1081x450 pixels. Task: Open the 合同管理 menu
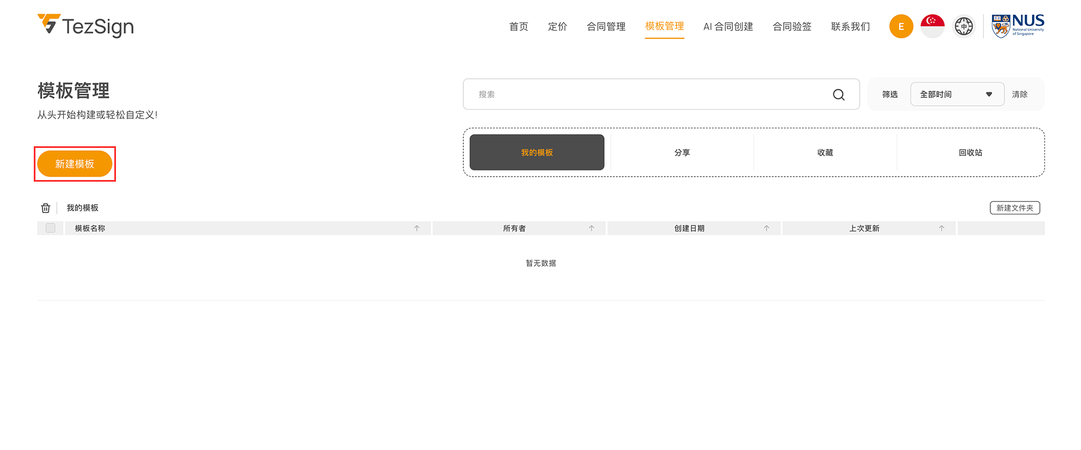tap(606, 26)
